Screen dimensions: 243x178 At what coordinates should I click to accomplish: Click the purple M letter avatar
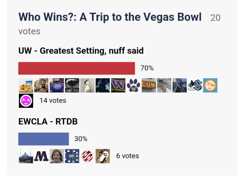pyautogui.click(x=41, y=156)
